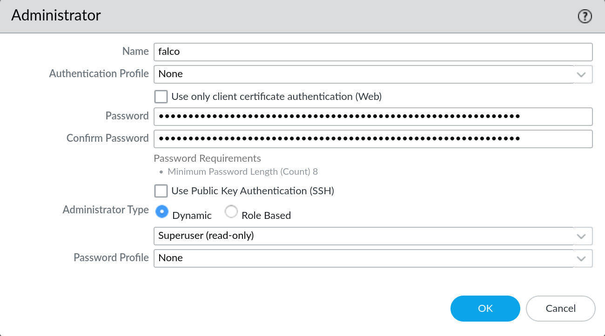Focus the Password field
The width and height of the screenshot is (605, 336).
point(372,116)
